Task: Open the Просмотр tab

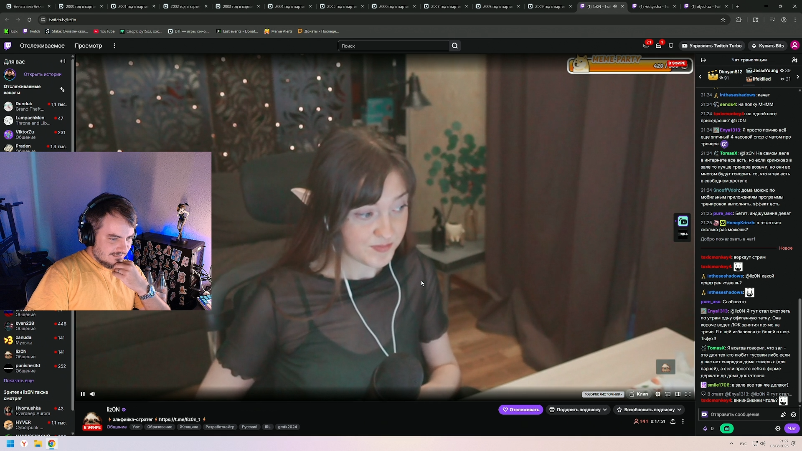Action: [x=88, y=46]
